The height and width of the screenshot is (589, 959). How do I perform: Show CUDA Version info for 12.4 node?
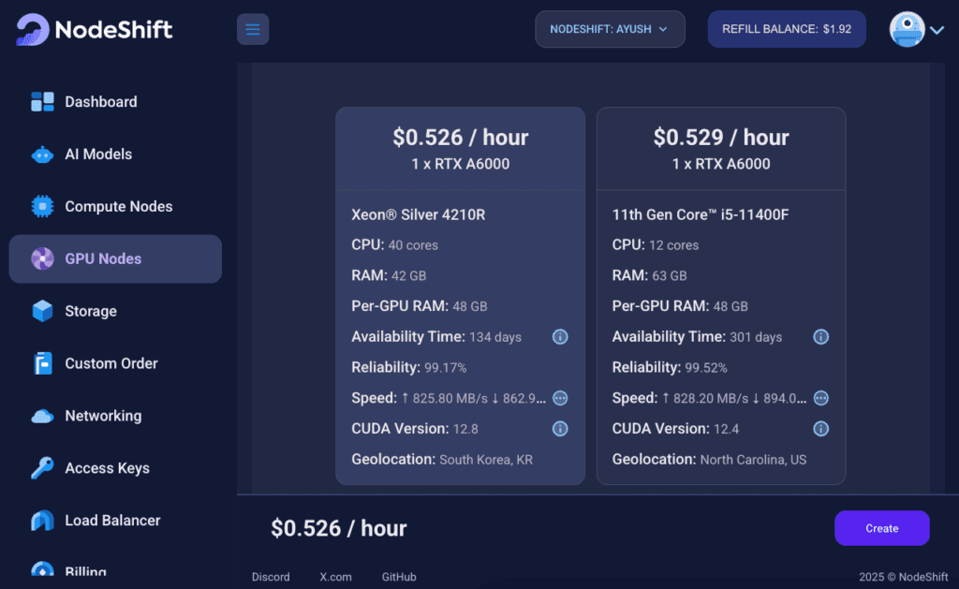coord(820,429)
